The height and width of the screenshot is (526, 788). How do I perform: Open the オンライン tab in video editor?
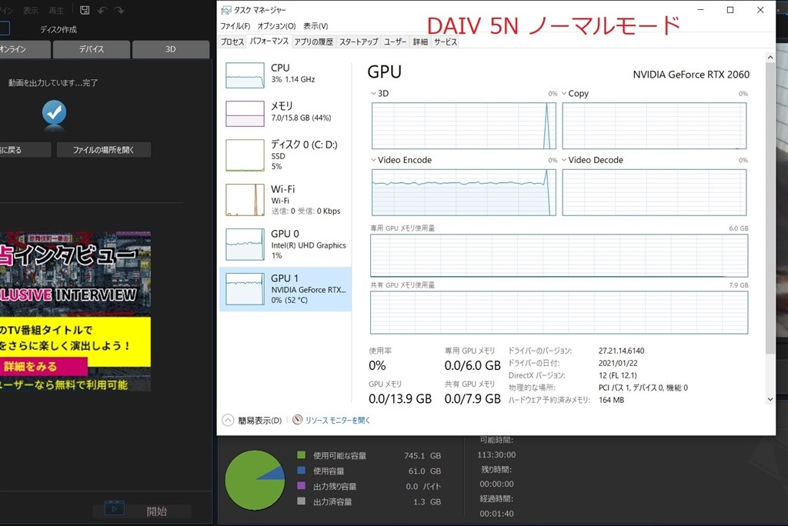point(25,49)
